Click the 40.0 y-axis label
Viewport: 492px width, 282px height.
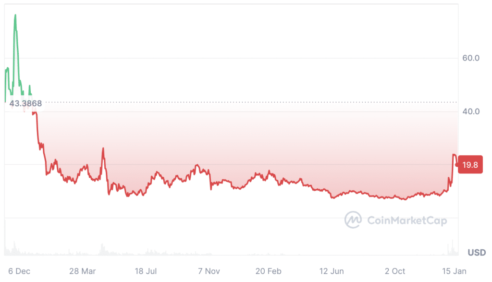pos(471,111)
